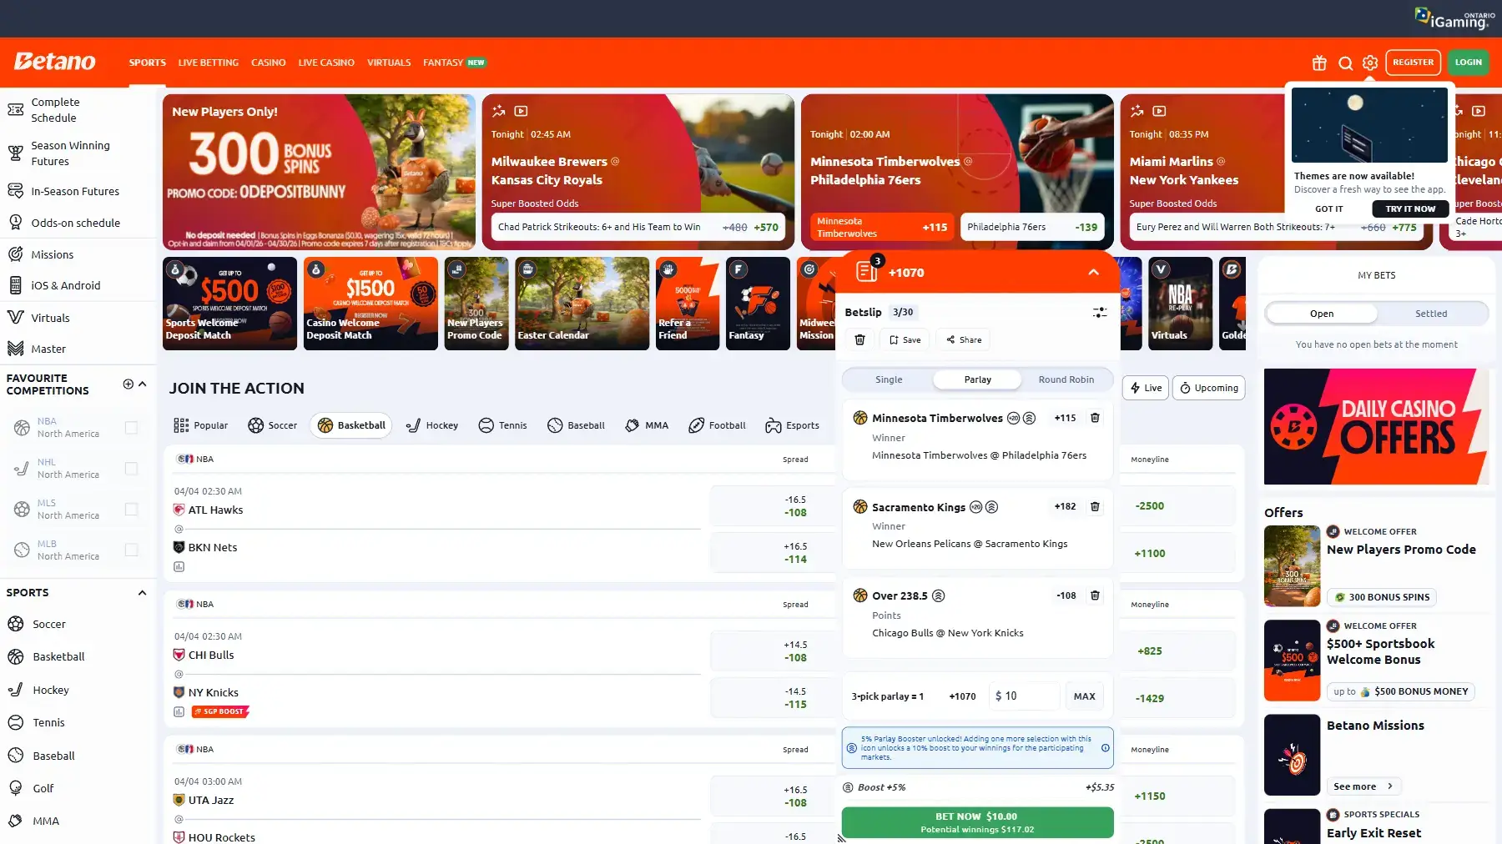The image size is (1502, 844).
Task: Open Complete Schedule in sidebar
Action: pos(78,110)
